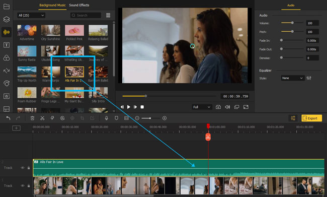
Task: Adjust the Volume slider handle
Action: 292,23
